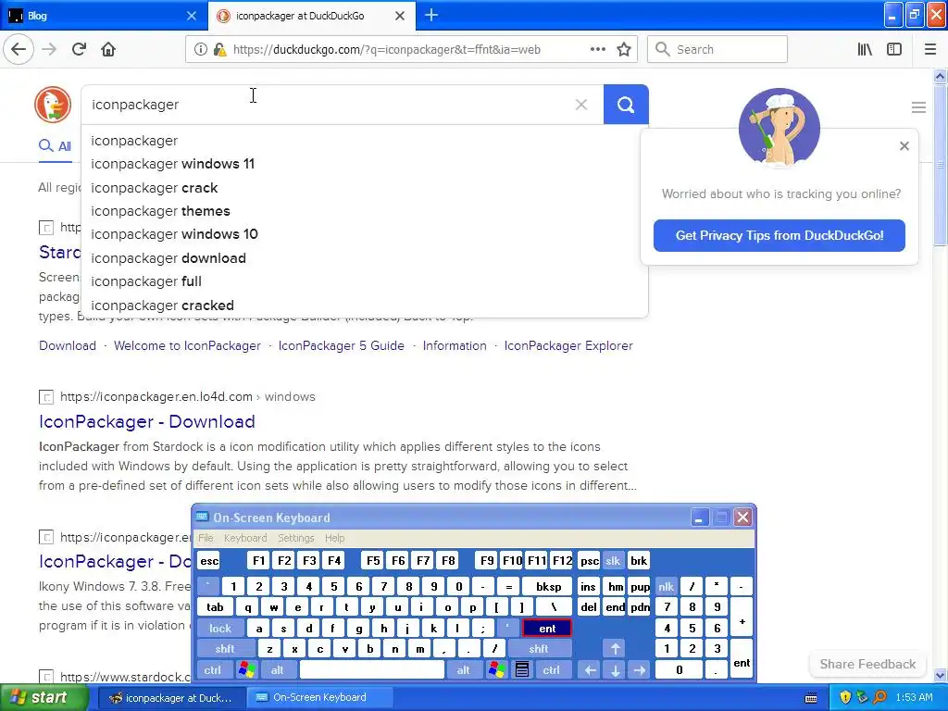Image resolution: width=948 pixels, height=711 pixels.
Task: Toggle the right ctrl key
Action: click(x=552, y=670)
